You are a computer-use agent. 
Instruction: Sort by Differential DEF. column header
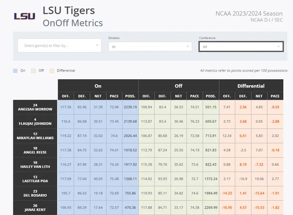point(243,96)
